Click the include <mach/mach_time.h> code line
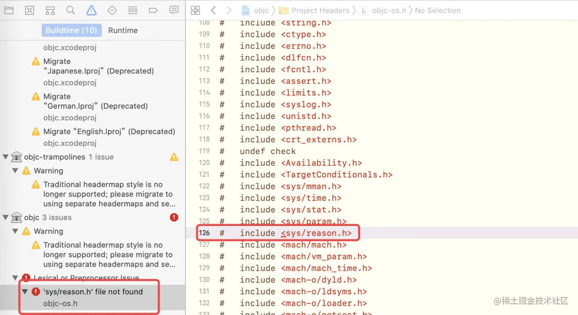Screen dimensions: 578x315 296,268
